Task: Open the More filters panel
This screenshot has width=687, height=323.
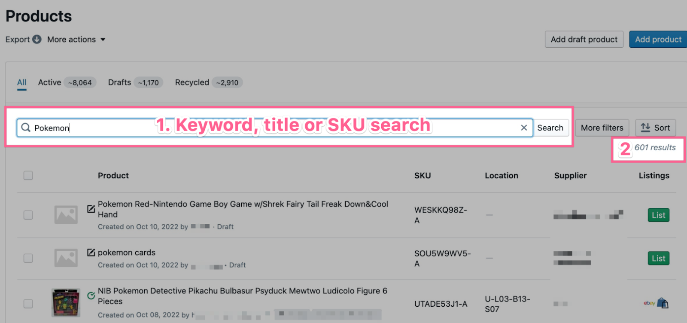Action: click(x=602, y=128)
